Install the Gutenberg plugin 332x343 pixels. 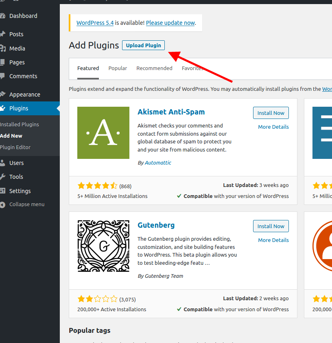click(271, 226)
